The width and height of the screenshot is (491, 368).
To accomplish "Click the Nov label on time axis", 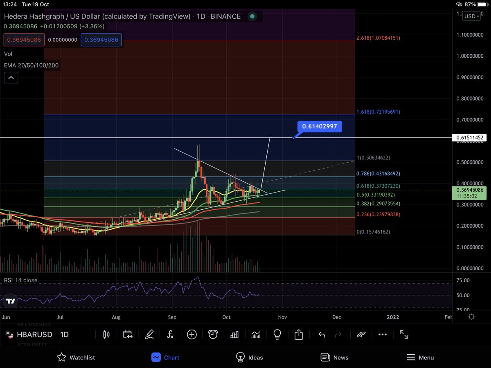I will [282, 317].
